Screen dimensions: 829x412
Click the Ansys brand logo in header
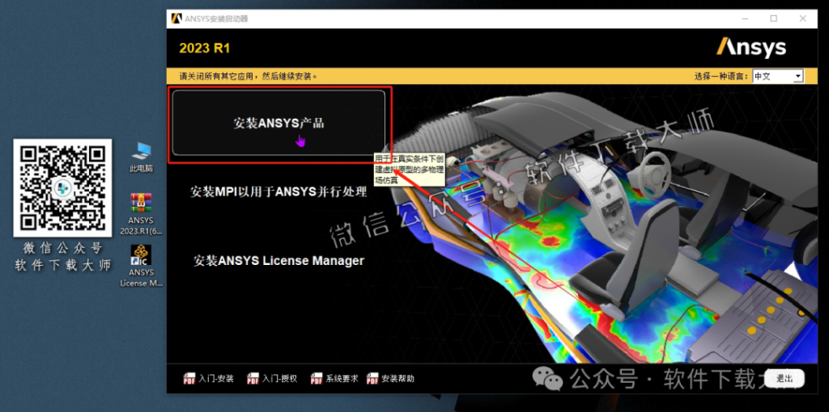coord(751,48)
